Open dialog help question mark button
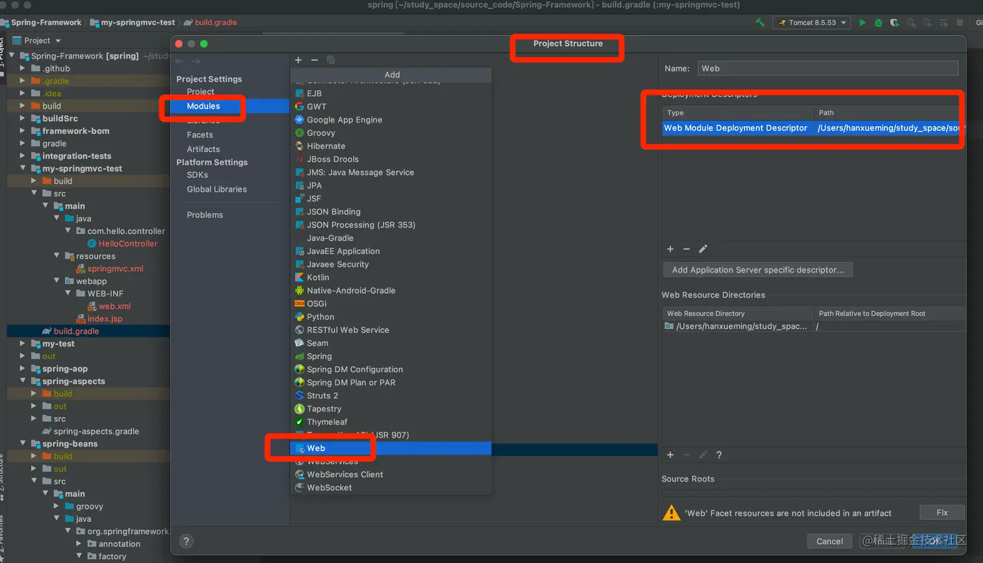Viewport: 983px width, 563px height. tap(187, 541)
